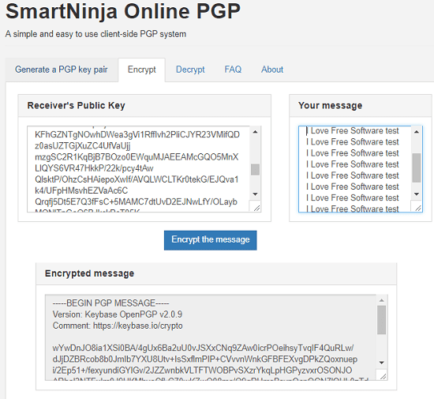Image resolution: width=434 pixels, height=399 pixels.
Task: Click the BEGIN PGP MESSAGE line
Action: (110, 303)
